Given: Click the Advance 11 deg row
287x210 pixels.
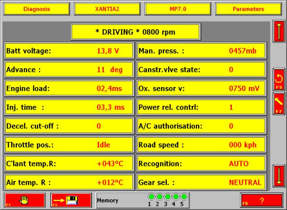Looking at the screenshot, I should coord(69,70).
